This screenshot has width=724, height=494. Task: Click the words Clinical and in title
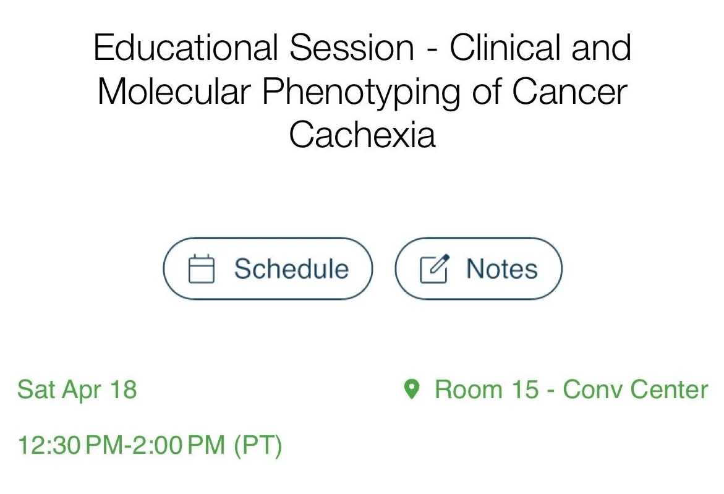click(x=540, y=49)
